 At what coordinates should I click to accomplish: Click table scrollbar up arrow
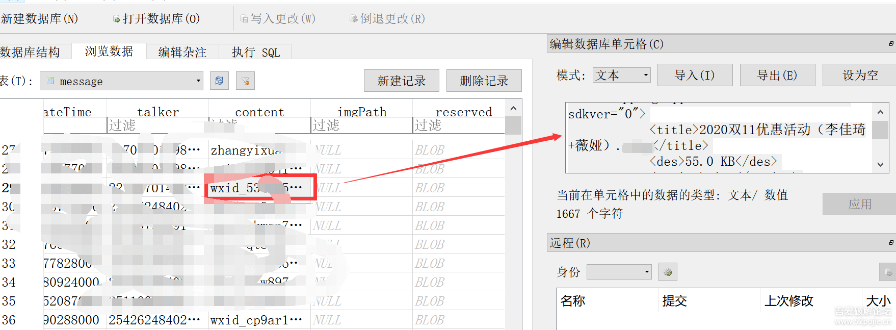(513, 109)
